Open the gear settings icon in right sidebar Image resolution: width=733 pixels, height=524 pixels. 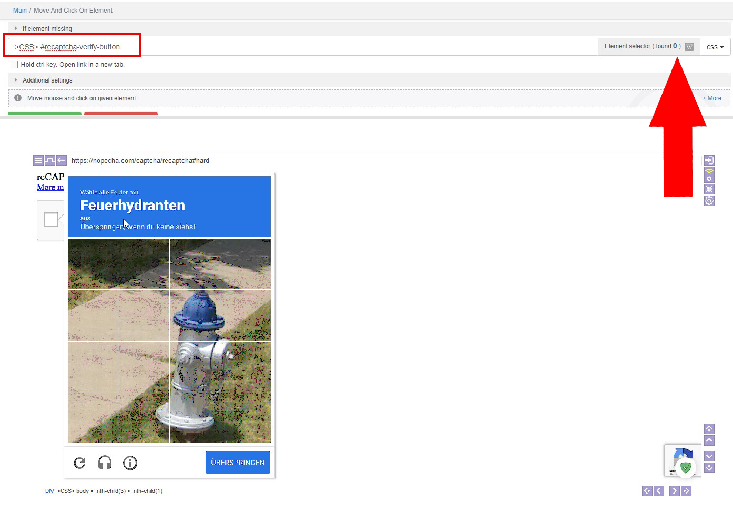[709, 201]
